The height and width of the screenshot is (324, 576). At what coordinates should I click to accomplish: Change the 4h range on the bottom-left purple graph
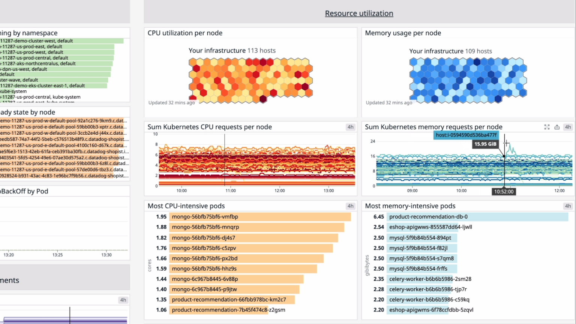(x=122, y=300)
